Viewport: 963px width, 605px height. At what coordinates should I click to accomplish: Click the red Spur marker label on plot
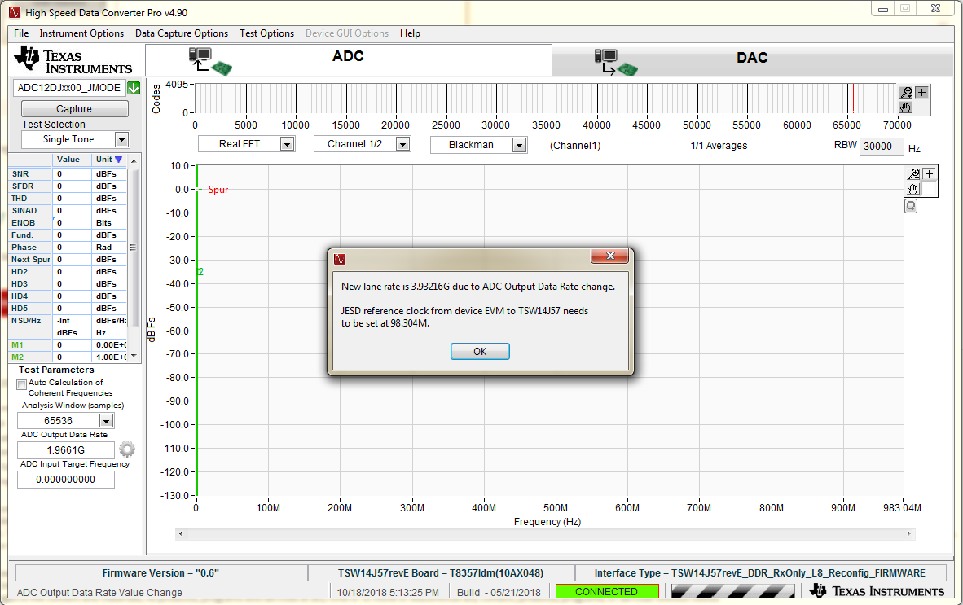pos(218,190)
